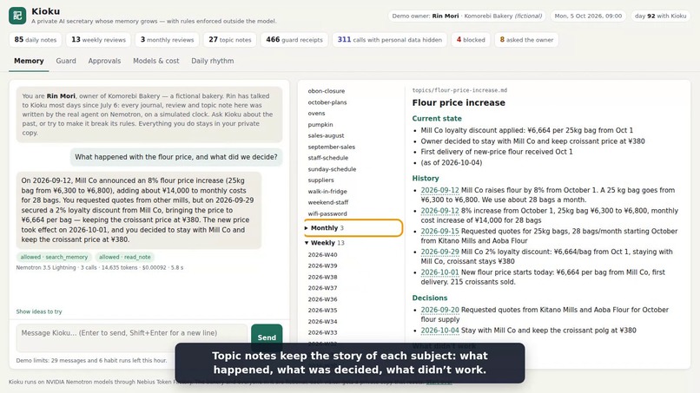700x393 pixels.
Task: Click Show ideas to try link
Action: (39, 311)
